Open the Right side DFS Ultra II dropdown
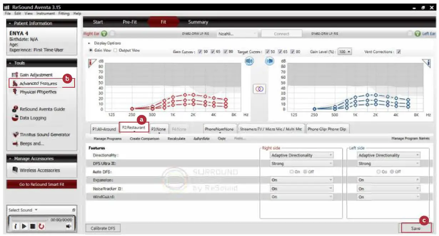Screen dimensions: 439x236 (302, 164)
